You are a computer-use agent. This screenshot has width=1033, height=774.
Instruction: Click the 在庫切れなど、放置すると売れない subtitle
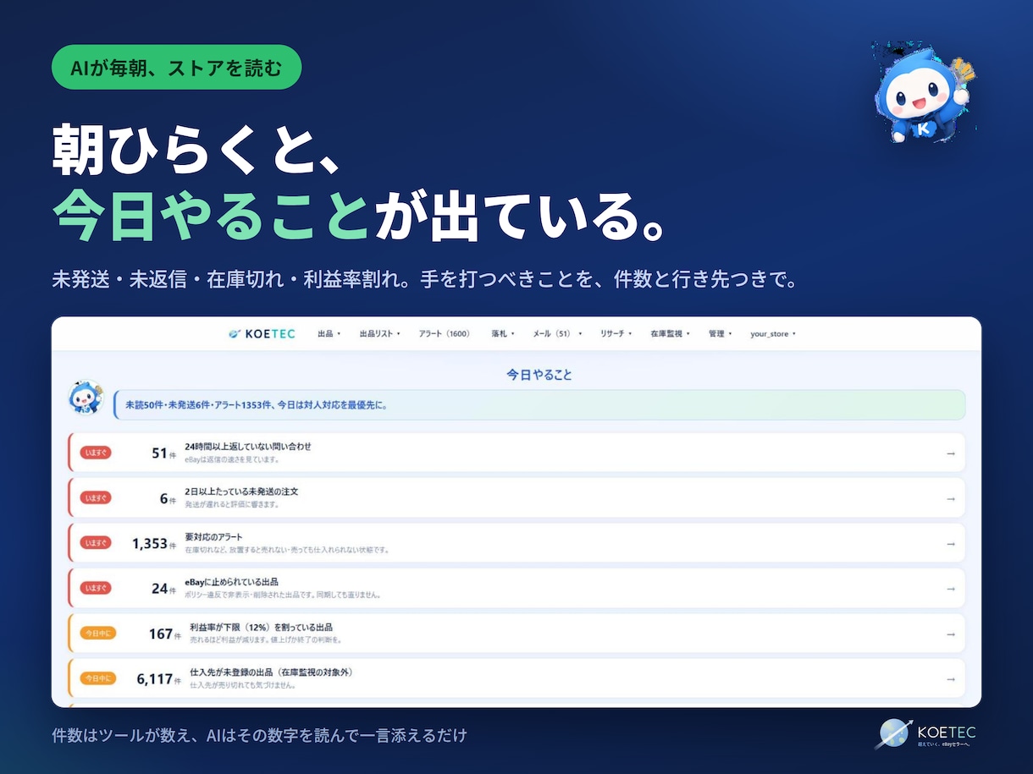(x=287, y=550)
